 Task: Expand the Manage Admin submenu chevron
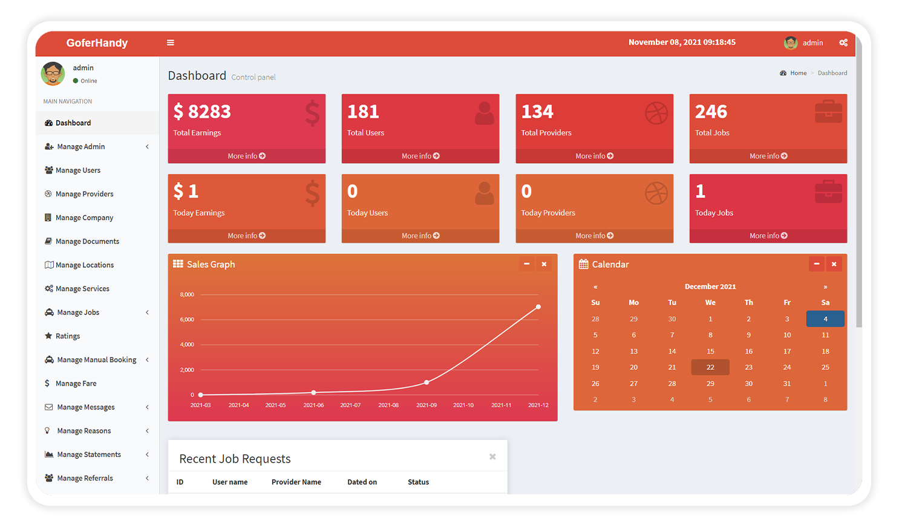click(x=147, y=147)
